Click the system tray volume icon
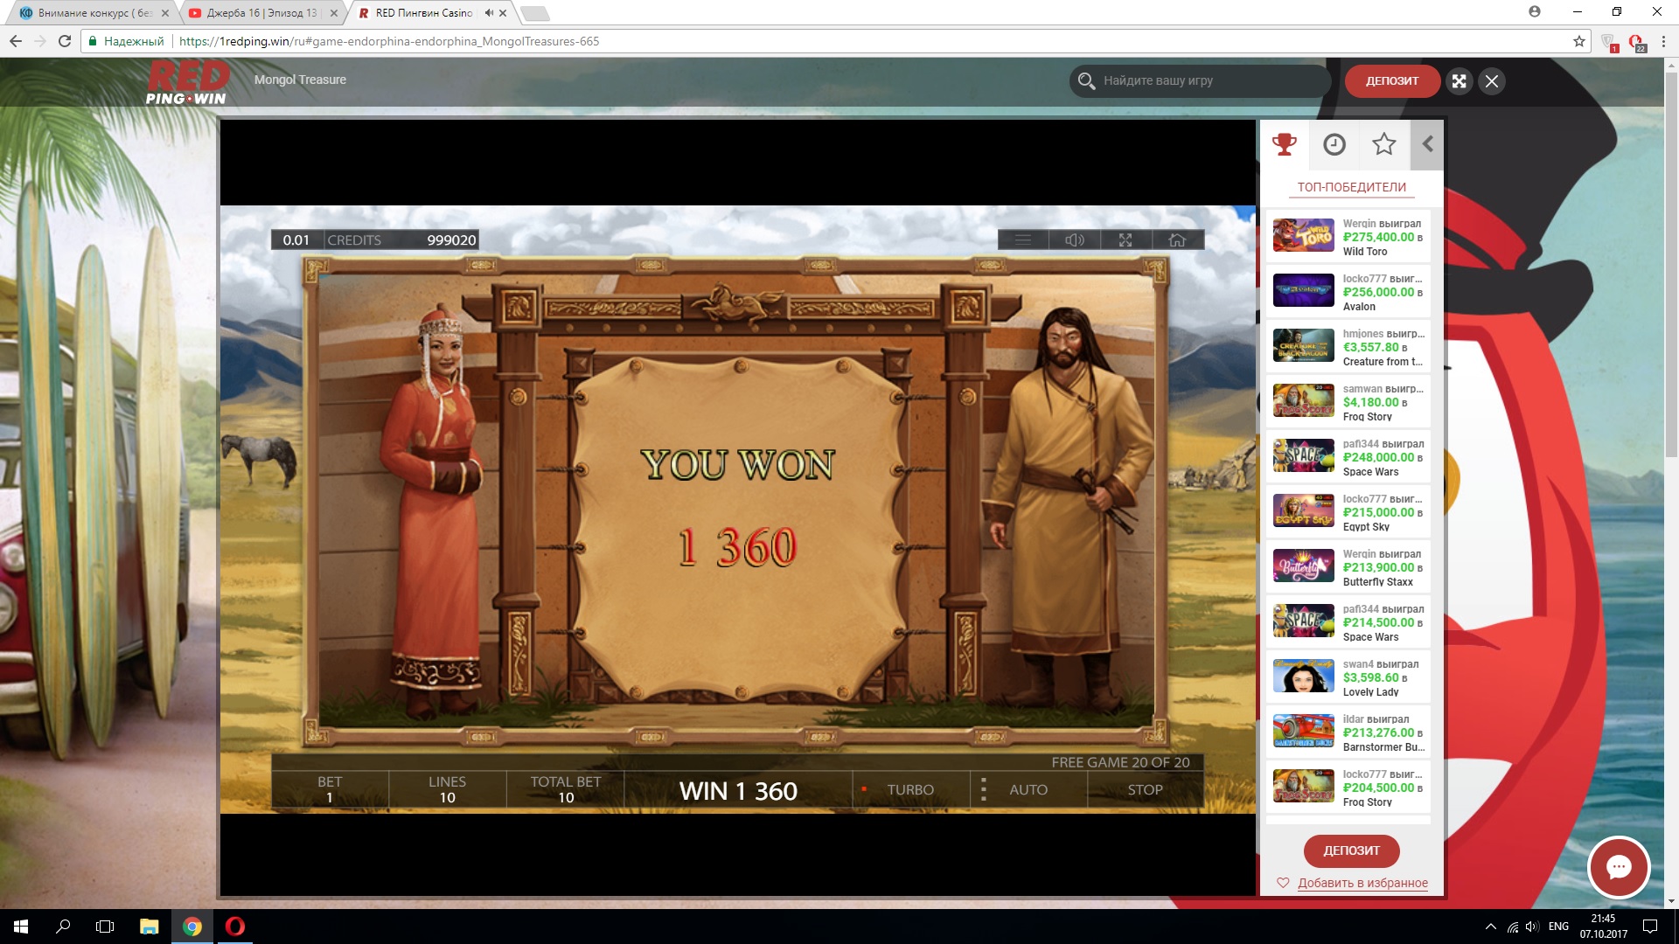This screenshot has height=944, width=1679. point(1532,927)
